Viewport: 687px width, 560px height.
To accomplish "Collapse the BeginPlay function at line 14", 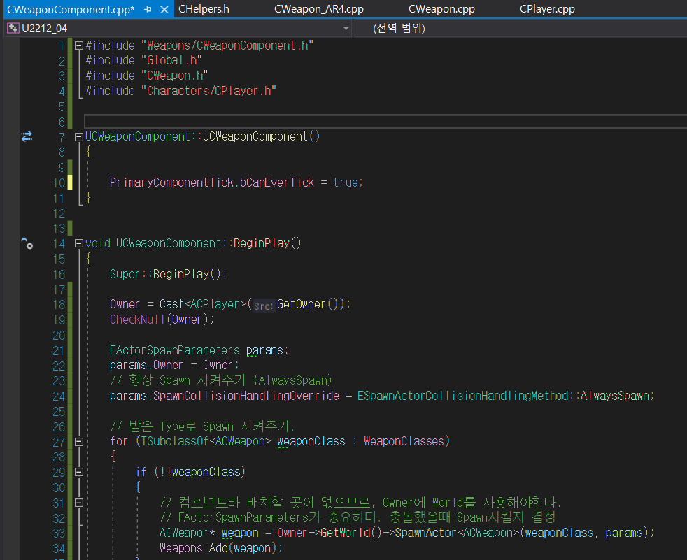I will coord(79,243).
